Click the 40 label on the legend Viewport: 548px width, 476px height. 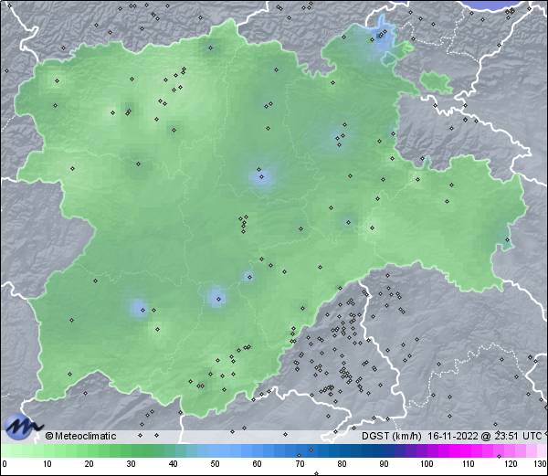tap(173, 464)
